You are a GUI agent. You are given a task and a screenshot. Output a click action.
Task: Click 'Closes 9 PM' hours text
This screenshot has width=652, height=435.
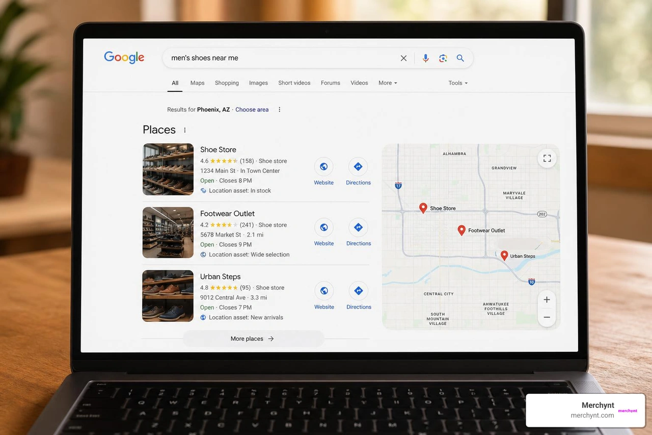point(235,244)
